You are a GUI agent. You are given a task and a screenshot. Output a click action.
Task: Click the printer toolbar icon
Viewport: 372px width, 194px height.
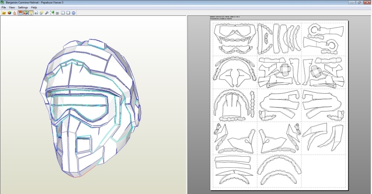pyautogui.click(x=58, y=13)
